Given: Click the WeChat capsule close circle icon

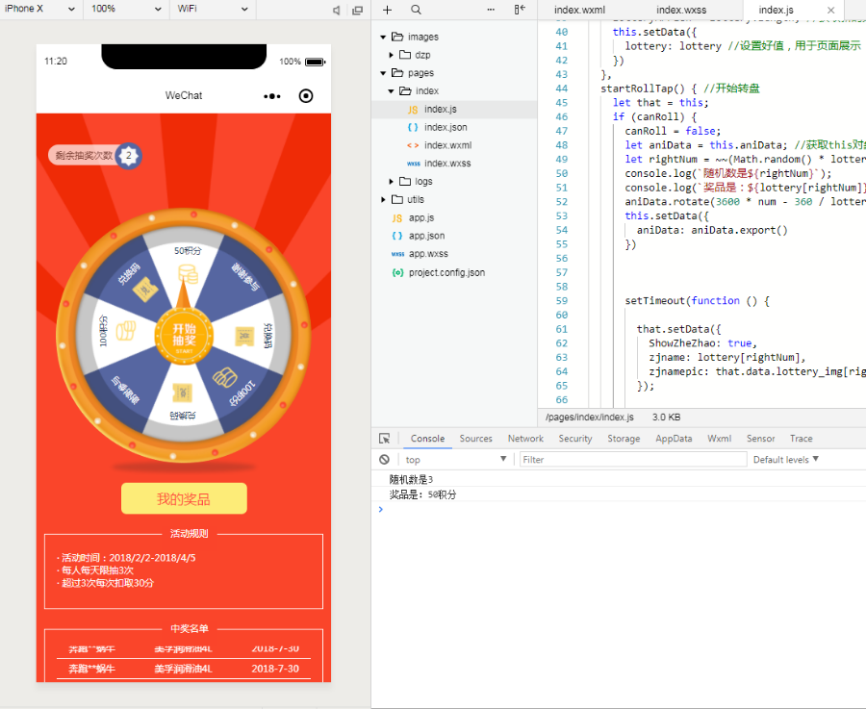Looking at the screenshot, I should click(305, 96).
